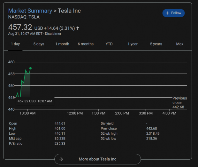Click the 52-wk high value 2,318.49
The height and width of the screenshot is (167, 198).
coord(153,133)
